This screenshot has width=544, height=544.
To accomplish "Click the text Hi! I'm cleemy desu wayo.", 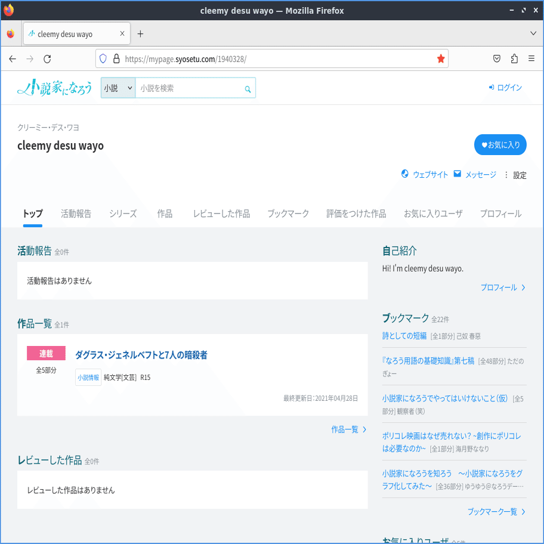I will 422,268.
